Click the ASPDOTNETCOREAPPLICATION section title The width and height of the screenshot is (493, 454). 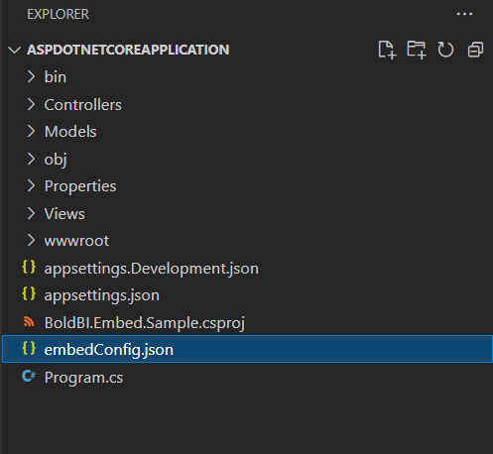[128, 50]
